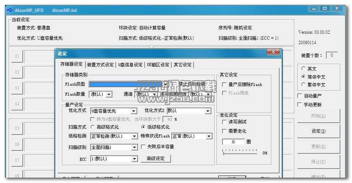Open the 扫描级别 全面扫描1 dropdown
Screen dimensions: 352x183
(114, 147)
